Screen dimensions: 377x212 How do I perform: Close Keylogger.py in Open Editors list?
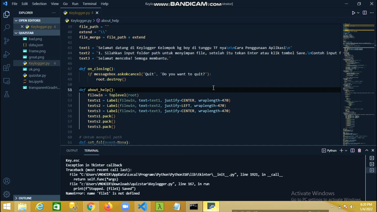click(22, 27)
